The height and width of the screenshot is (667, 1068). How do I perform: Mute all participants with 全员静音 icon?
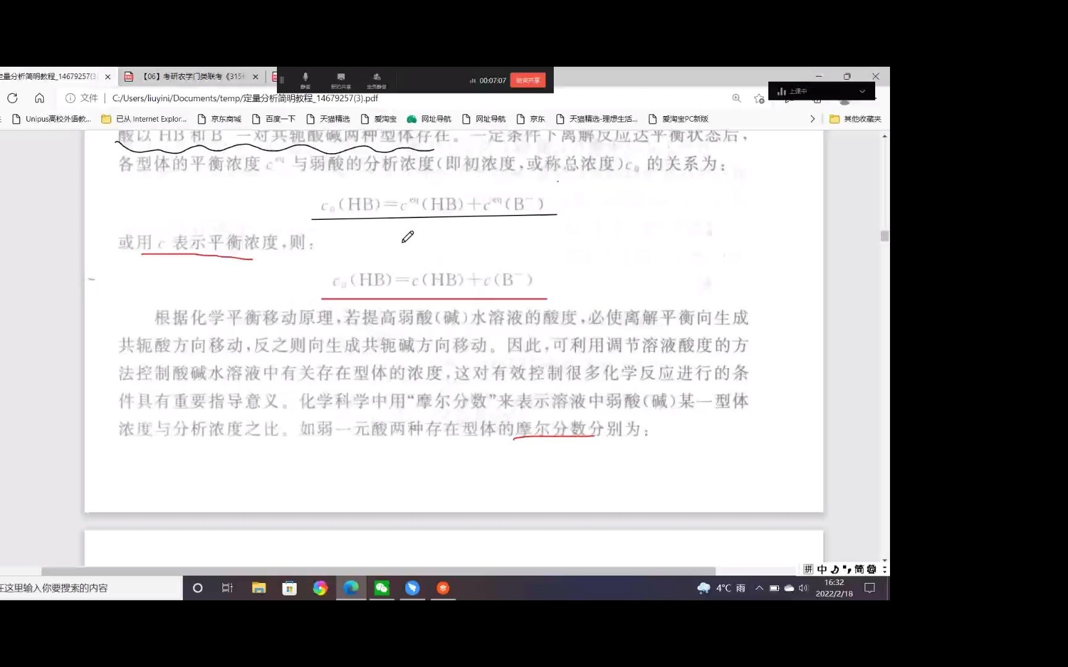point(377,80)
